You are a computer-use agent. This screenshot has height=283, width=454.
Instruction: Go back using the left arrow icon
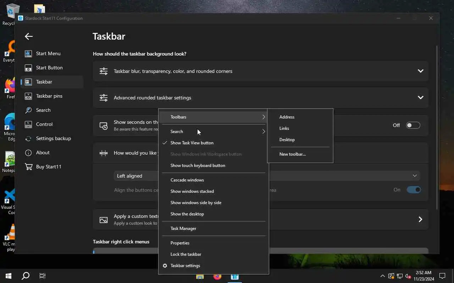coord(29,36)
